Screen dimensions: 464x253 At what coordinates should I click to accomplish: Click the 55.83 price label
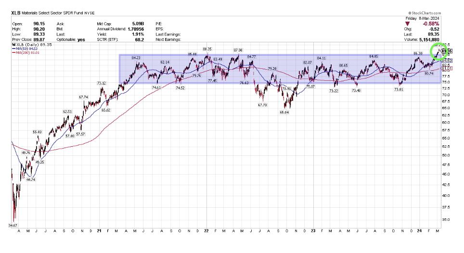[37, 132]
